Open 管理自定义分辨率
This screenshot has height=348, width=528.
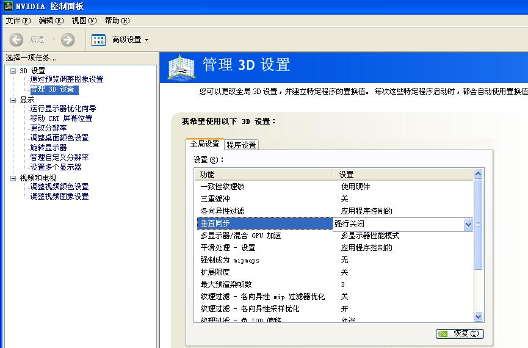tap(60, 158)
